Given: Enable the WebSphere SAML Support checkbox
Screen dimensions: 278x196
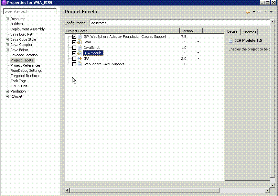Looking at the screenshot, I should (74, 64).
